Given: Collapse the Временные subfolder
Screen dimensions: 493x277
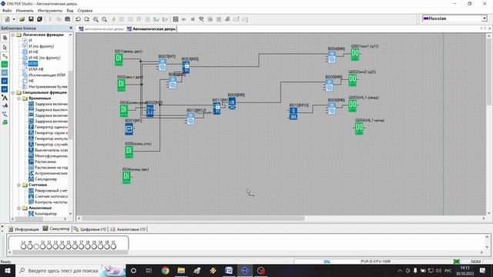Looking at the screenshot, I should tap(18, 98).
